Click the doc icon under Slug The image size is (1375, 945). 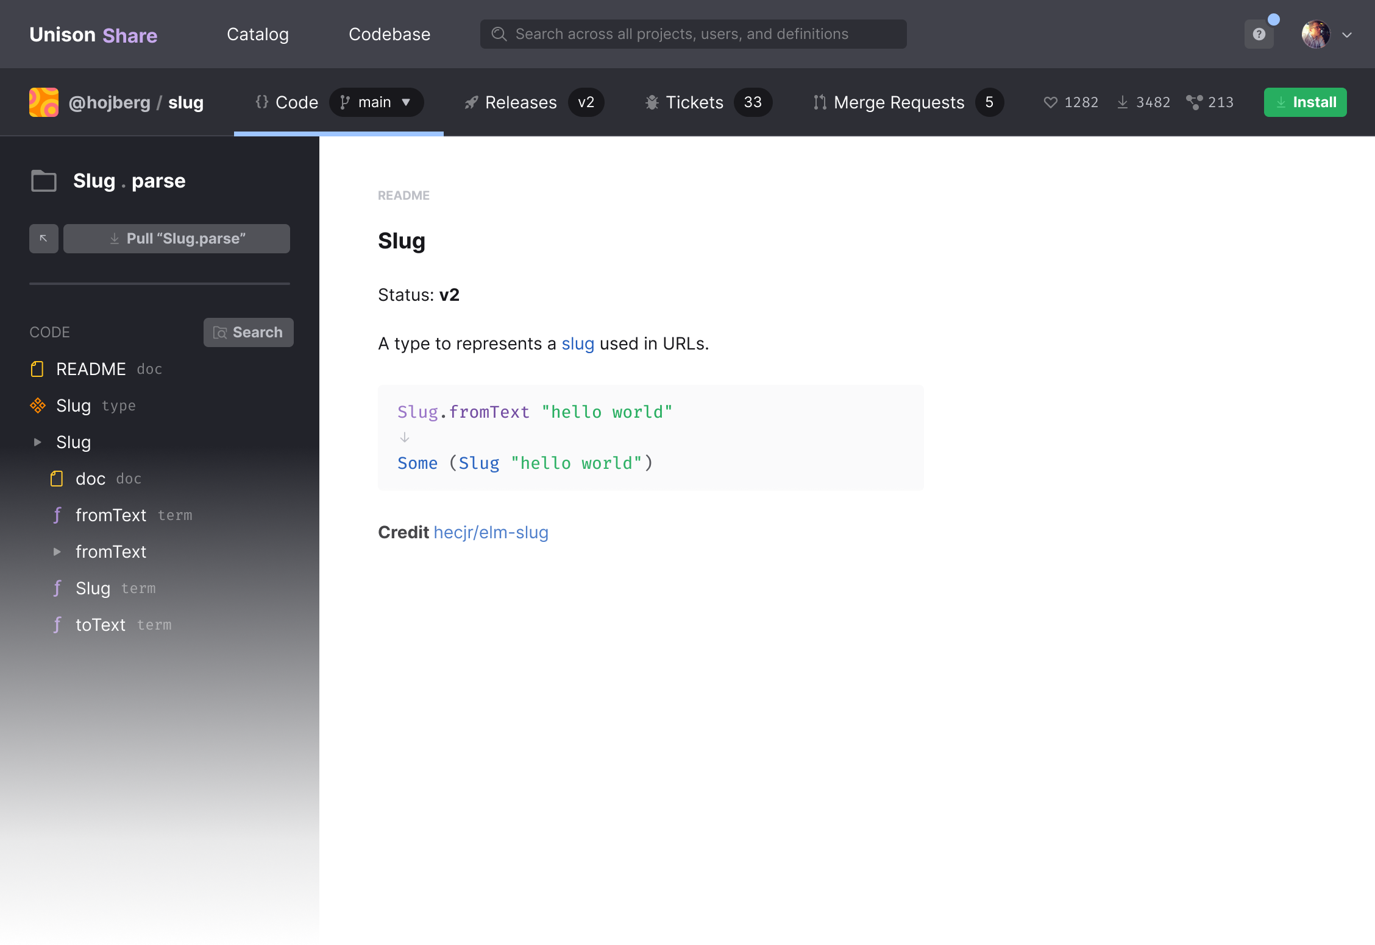(x=57, y=477)
